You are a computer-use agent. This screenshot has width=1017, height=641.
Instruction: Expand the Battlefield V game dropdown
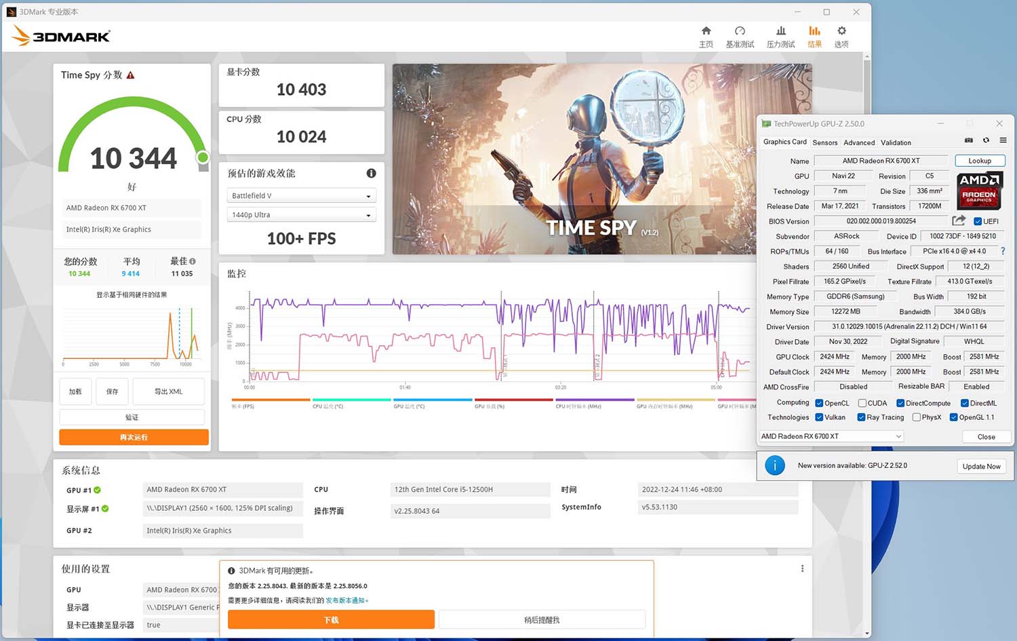click(x=302, y=196)
